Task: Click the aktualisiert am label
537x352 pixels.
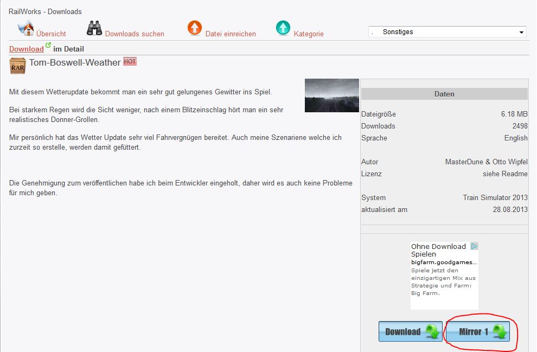Action: click(x=384, y=209)
